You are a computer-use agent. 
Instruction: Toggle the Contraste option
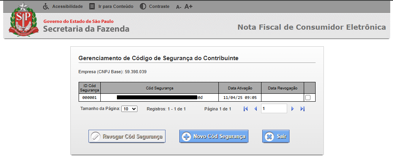click(x=159, y=6)
